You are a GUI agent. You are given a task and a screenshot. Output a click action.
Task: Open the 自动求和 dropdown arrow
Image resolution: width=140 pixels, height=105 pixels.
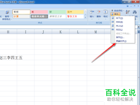(x=123, y=11)
